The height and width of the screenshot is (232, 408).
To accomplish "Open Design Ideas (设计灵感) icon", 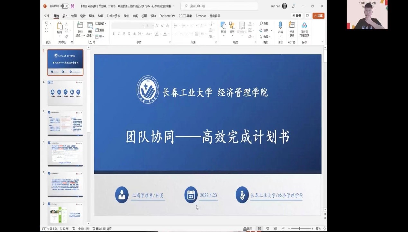I will tap(292, 26).
